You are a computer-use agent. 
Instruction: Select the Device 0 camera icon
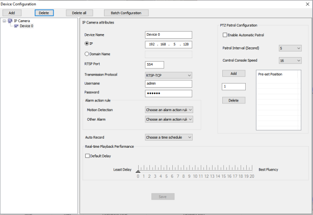click(16, 26)
